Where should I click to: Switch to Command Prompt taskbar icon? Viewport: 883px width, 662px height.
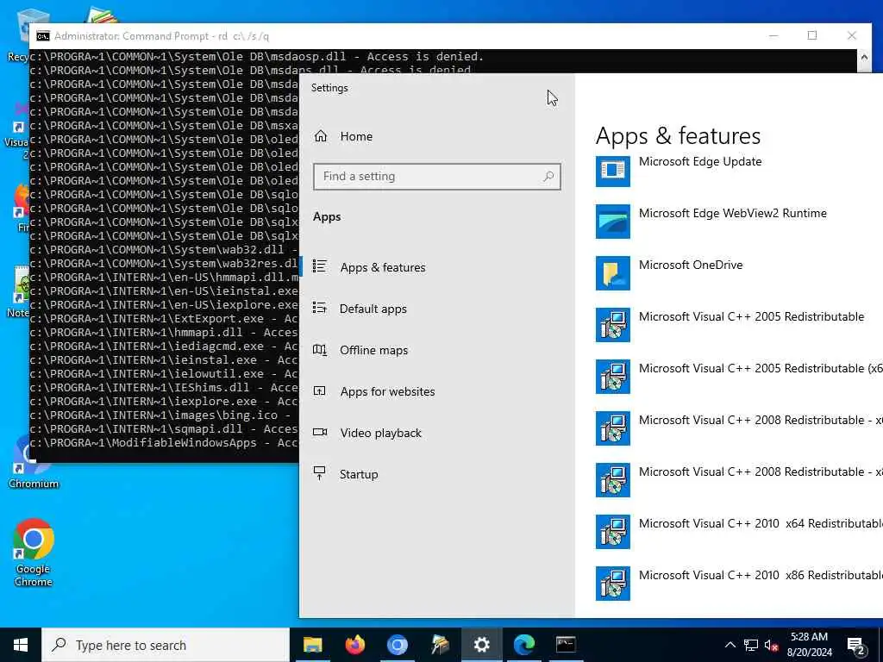[x=566, y=645]
